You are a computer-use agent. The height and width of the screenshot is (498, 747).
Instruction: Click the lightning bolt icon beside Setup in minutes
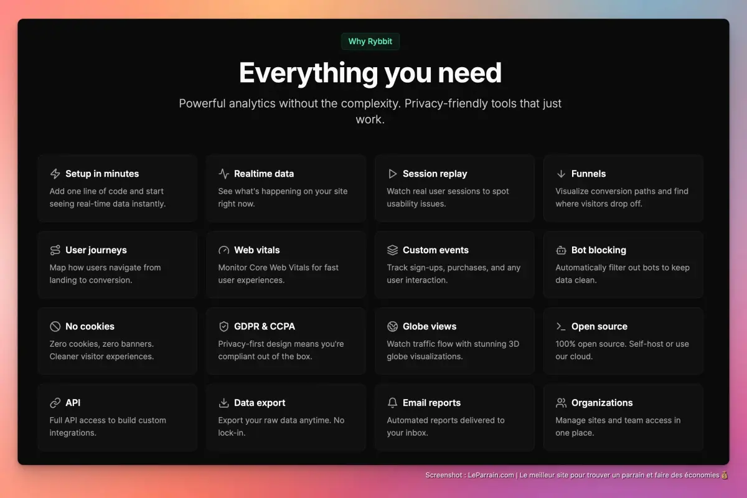click(x=55, y=174)
